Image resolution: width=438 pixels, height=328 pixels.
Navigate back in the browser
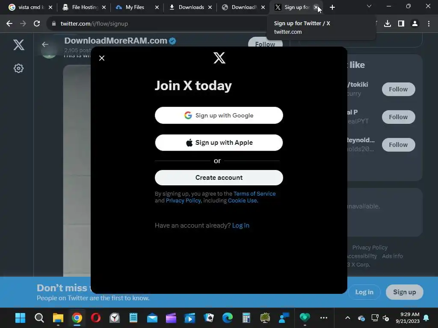click(9, 24)
